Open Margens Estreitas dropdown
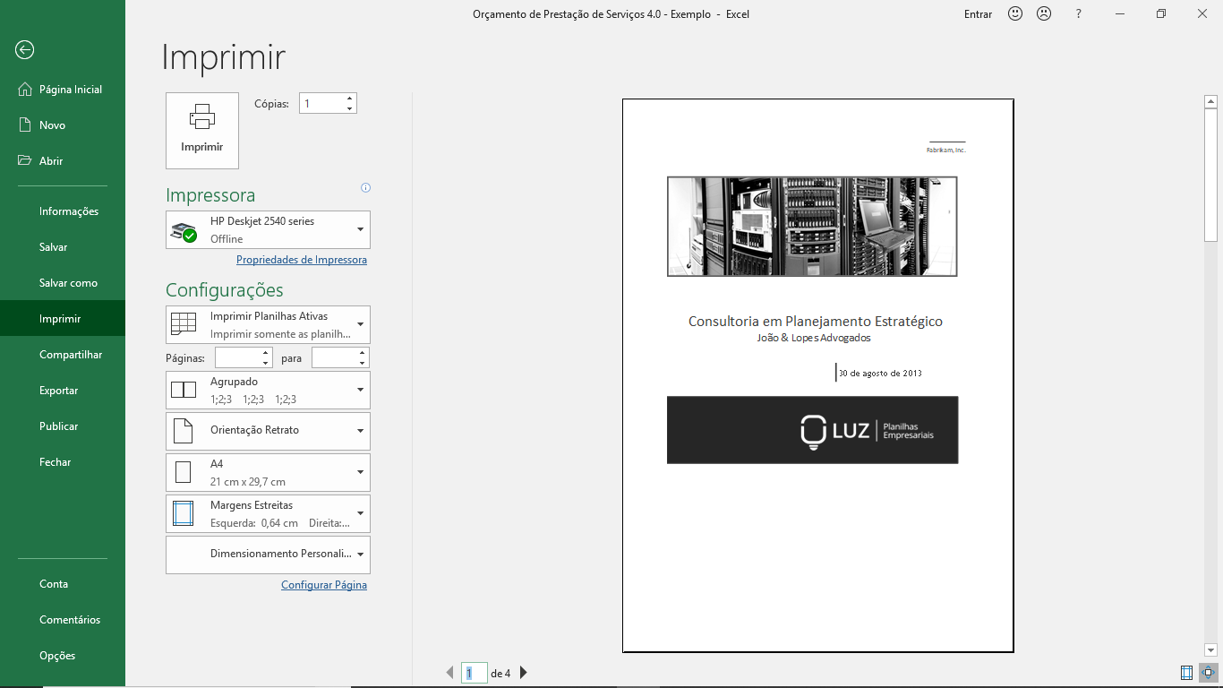The height and width of the screenshot is (688, 1223). coord(268,513)
